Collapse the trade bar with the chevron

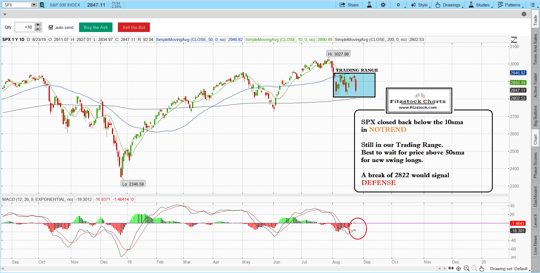coord(5,14)
